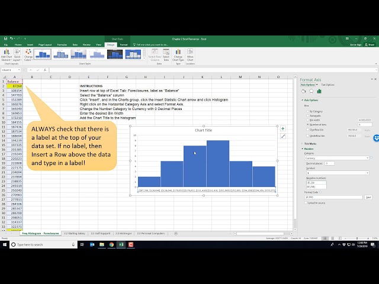
Task: Click the zoom slider in status bar
Action: 357,238
